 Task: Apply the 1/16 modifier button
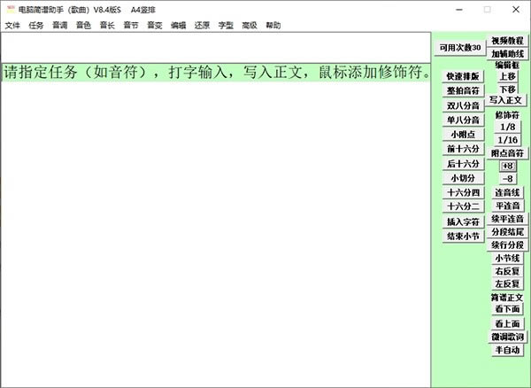[507, 140]
